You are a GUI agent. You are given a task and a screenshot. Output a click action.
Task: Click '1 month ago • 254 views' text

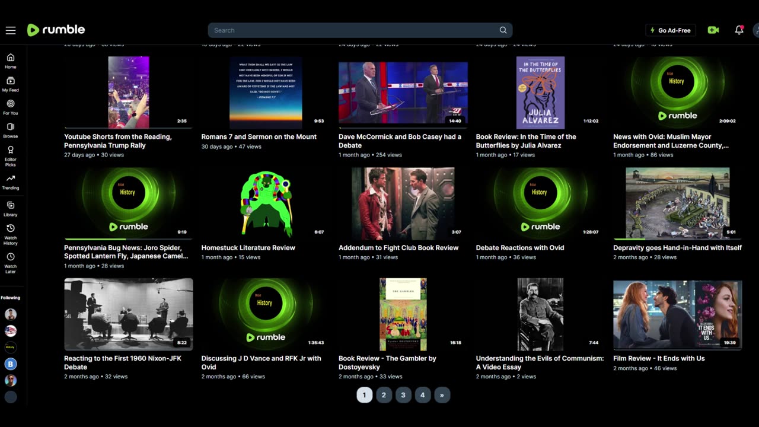(x=370, y=155)
